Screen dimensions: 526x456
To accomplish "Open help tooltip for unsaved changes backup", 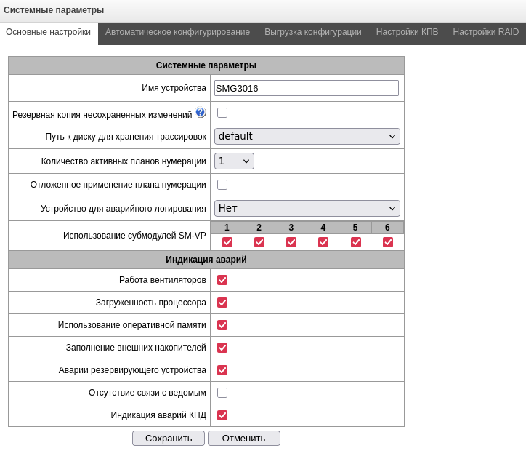I will point(201,113).
